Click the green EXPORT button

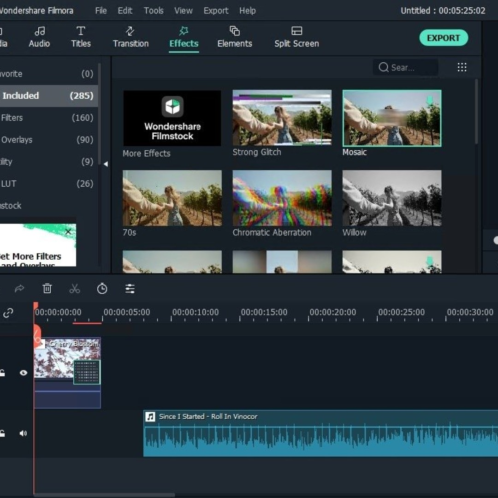(443, 38)
